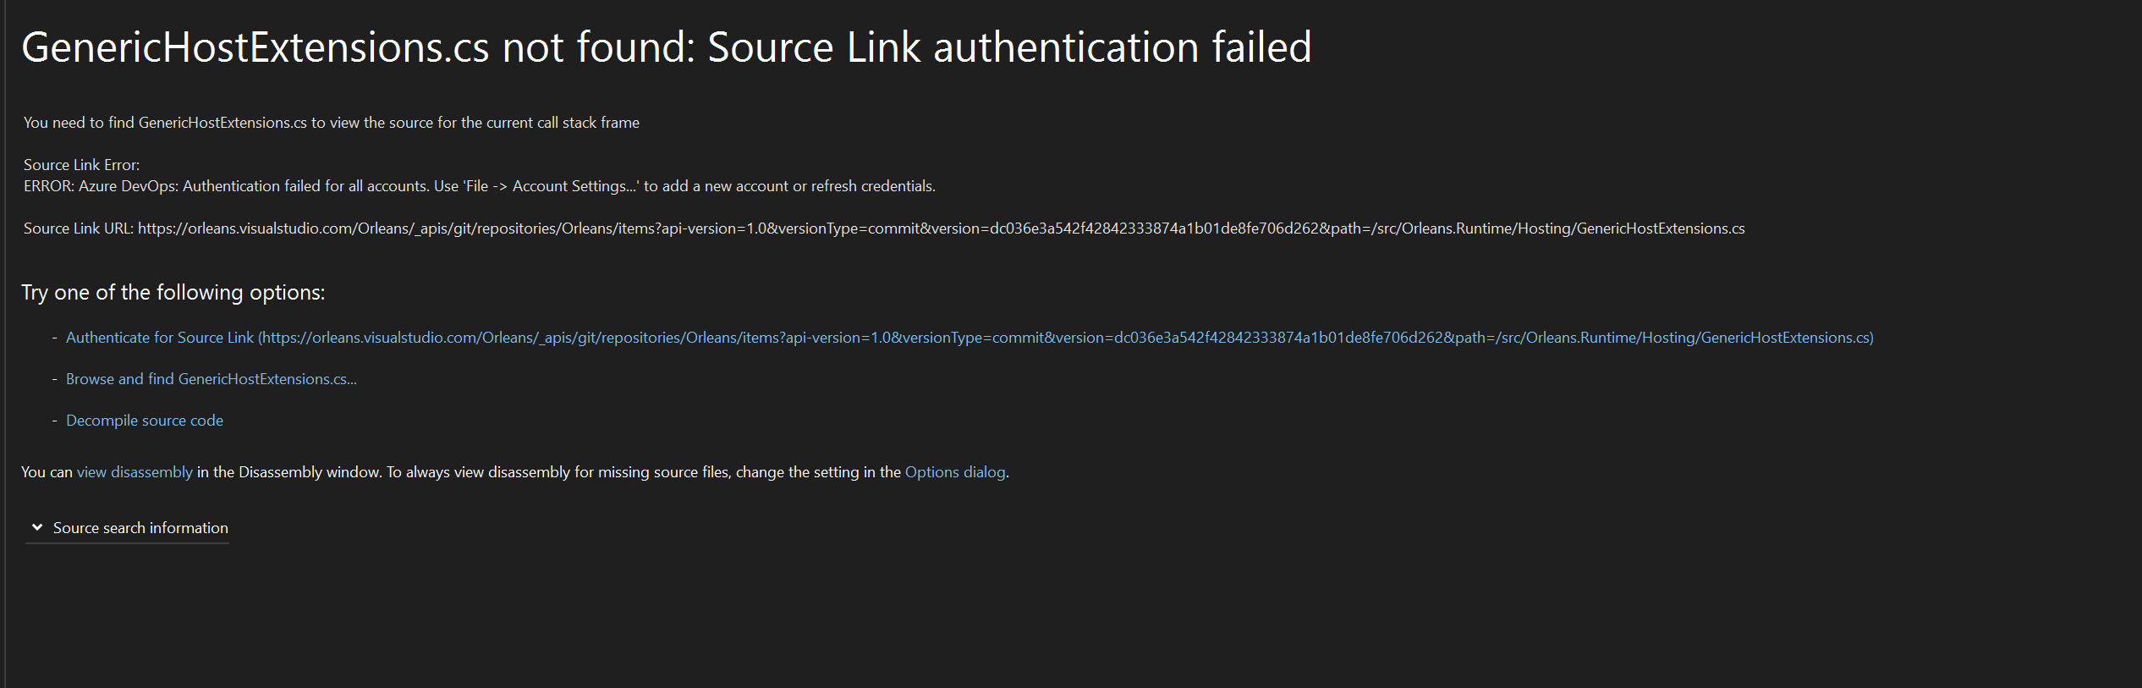The height and width of the screenshot is (688, 2142).
Task: Click the Source Link Error label
Action: [81, 164]
